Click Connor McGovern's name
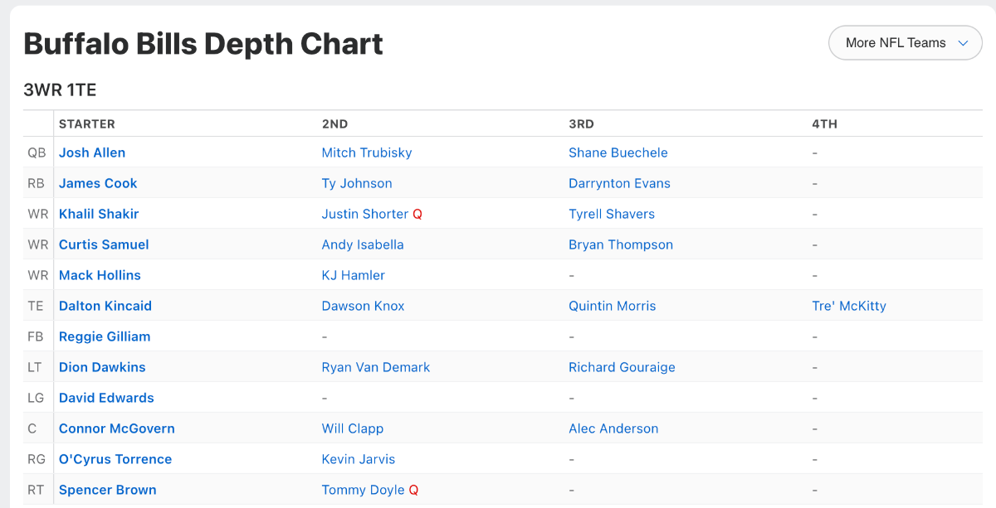This screenshot has width=996, height=508. pyautogui.click(x=117, y=428)
